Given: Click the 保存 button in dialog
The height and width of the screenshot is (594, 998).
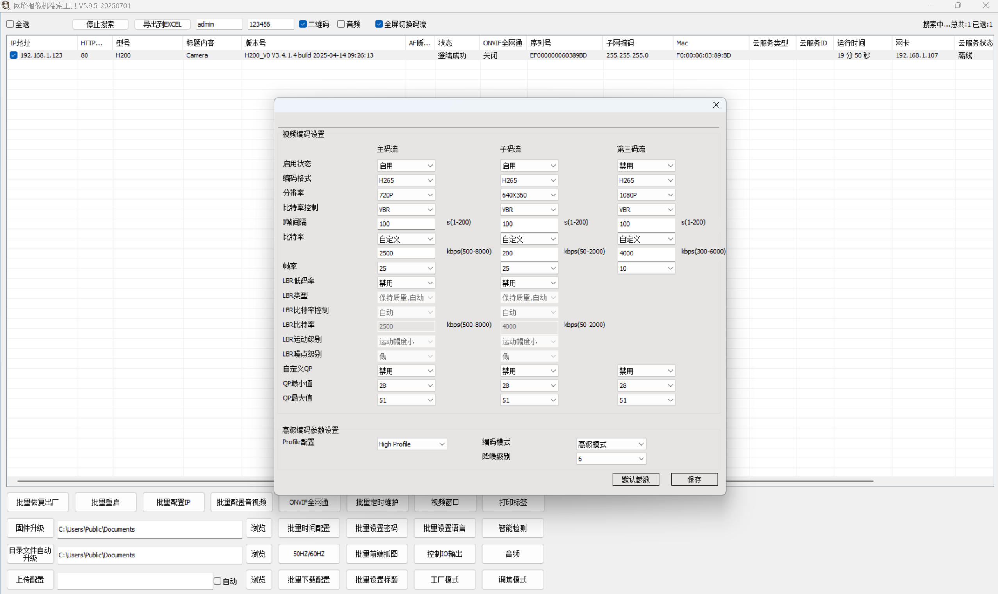Looking at the screenshot, I should 694,479.
